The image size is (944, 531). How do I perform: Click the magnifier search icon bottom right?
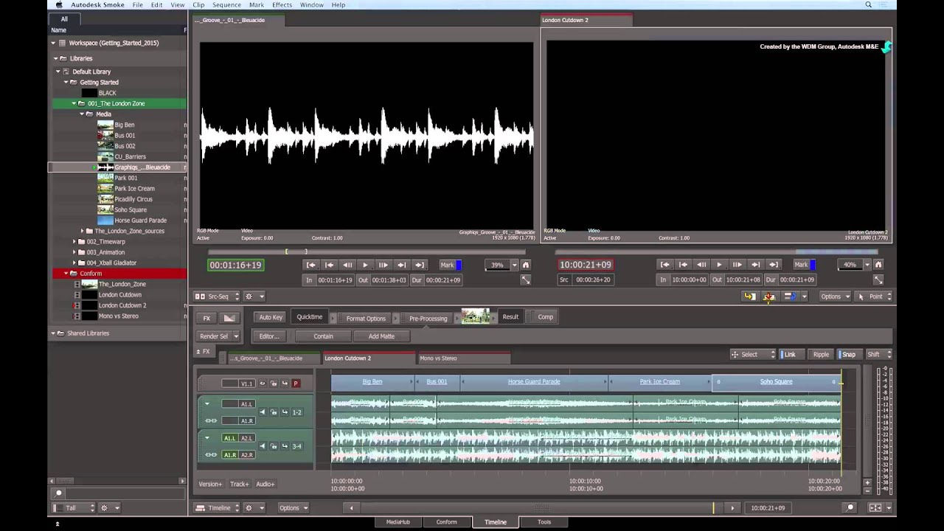[850, 507]
